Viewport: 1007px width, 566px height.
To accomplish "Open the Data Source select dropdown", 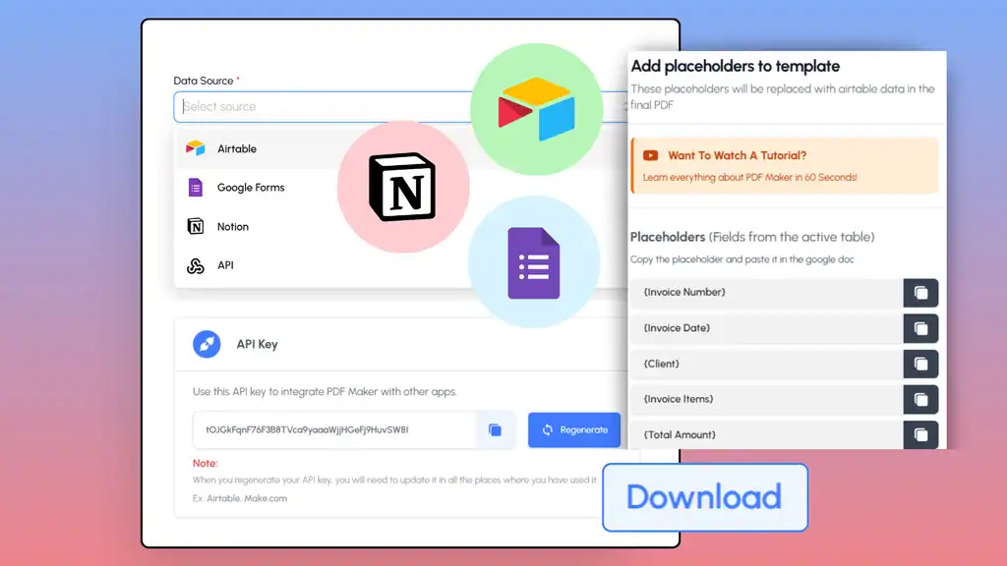I will tap(325, 107).
